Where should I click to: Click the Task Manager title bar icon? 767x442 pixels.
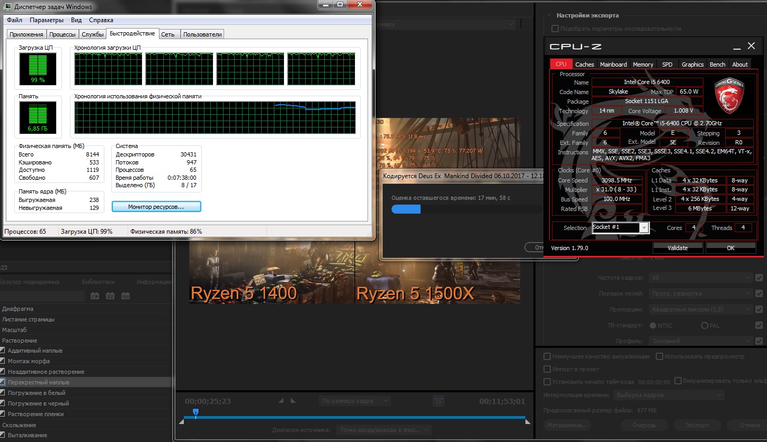point(7,6)
